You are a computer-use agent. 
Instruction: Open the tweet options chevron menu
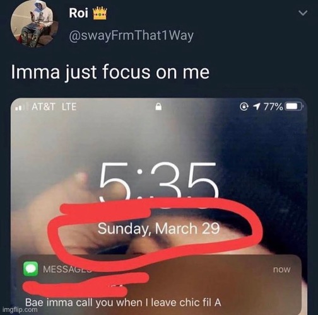click(x=303, y=13)
